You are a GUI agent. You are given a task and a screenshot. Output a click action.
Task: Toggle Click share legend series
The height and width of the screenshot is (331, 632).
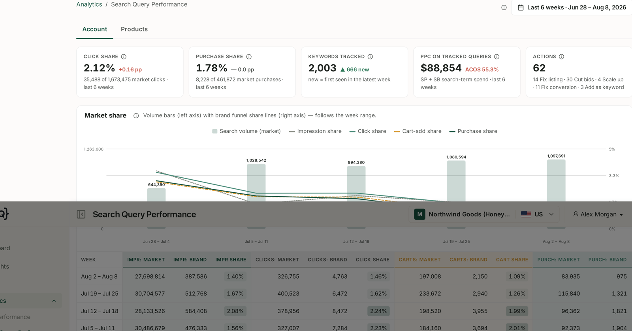tap(368, 131)
